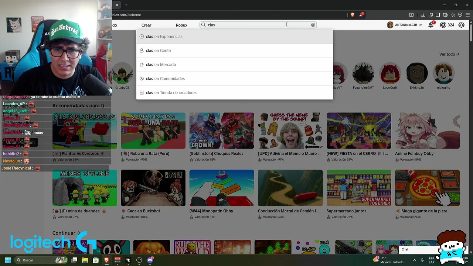Open [W44] Monopatín Obby game thumbnail
This screenshot has height=266, width=473.
(x=222, y=188)
